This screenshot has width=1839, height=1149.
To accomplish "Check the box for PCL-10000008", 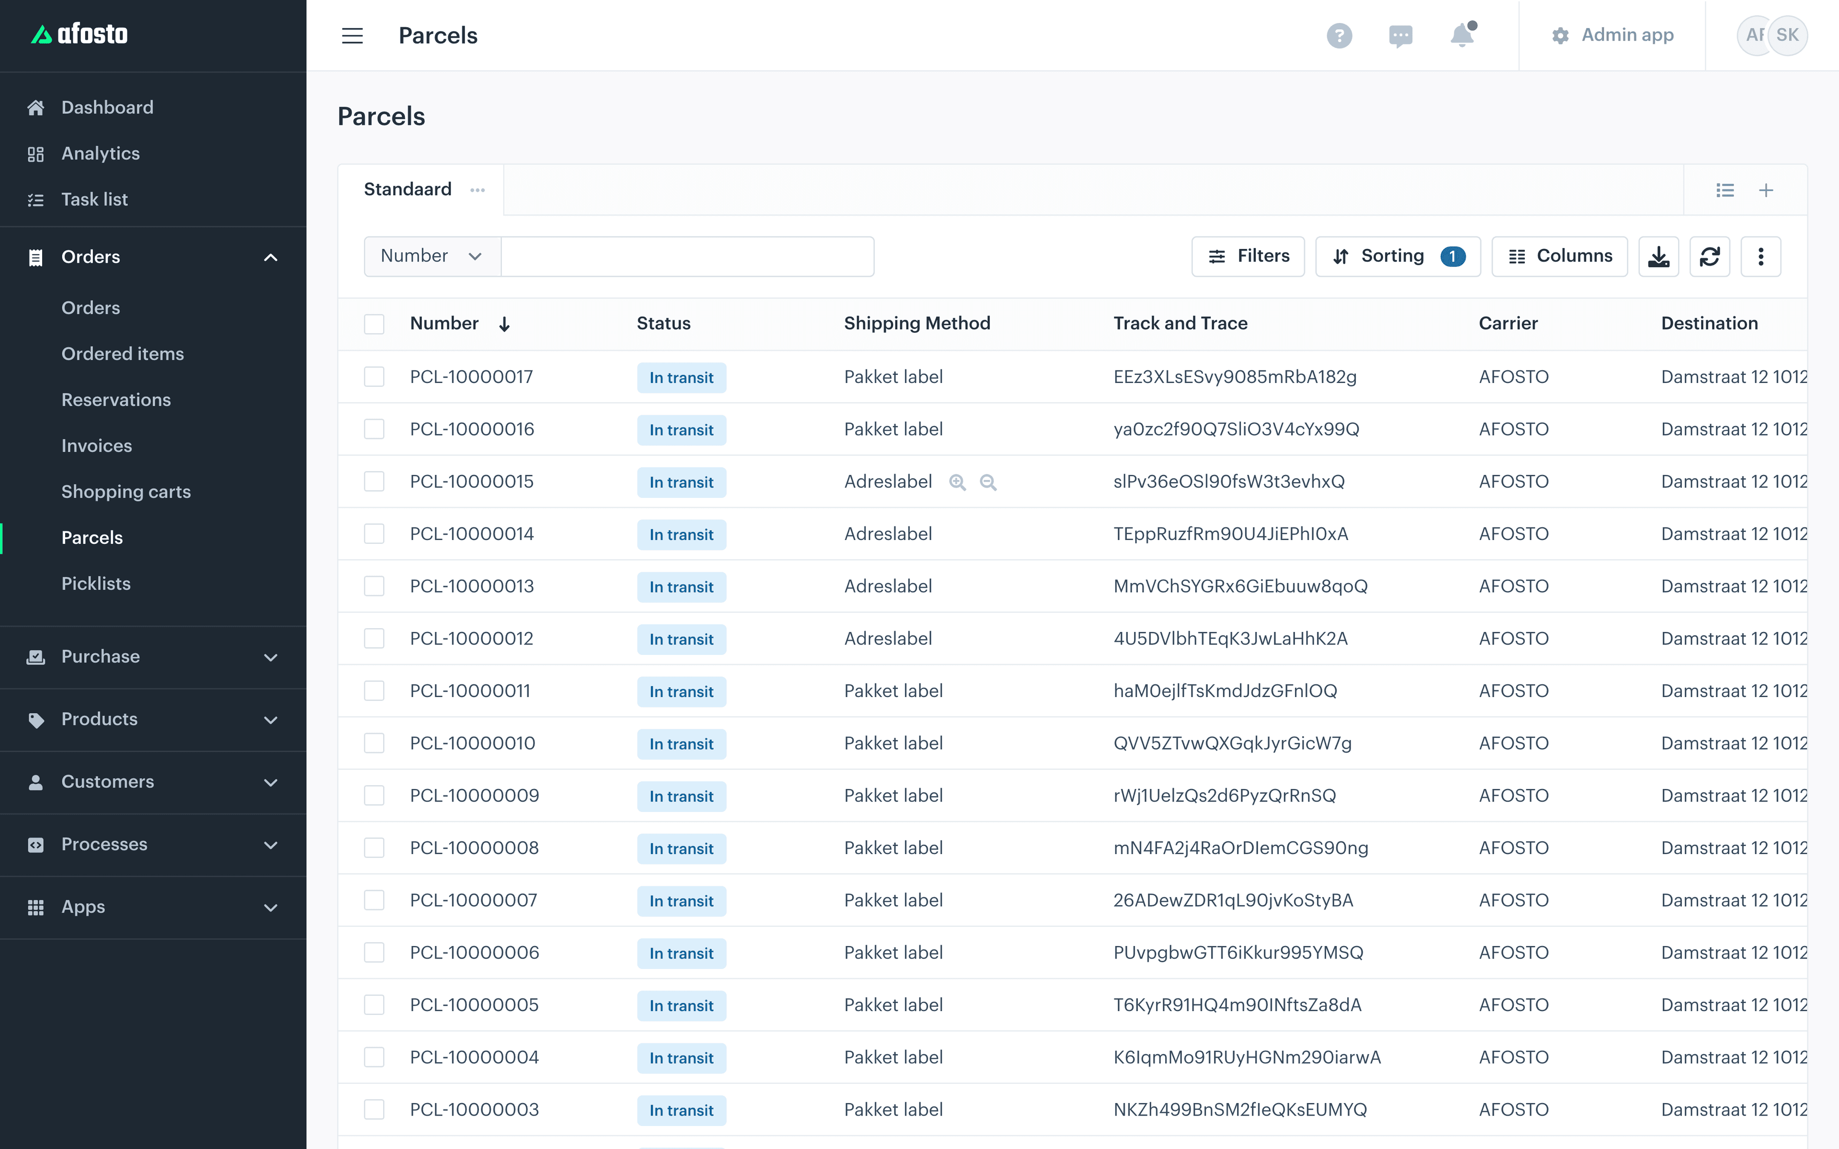I will tap(374, 848).
